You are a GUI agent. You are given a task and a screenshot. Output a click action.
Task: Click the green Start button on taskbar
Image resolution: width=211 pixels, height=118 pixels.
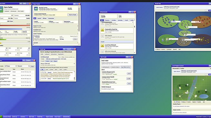tap(1, 117)
